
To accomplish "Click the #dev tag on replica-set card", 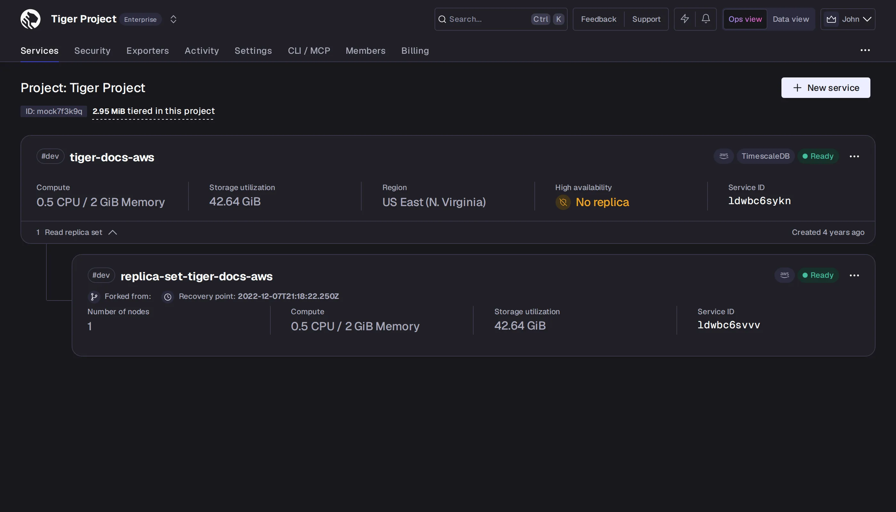I will tap(101, 275).
